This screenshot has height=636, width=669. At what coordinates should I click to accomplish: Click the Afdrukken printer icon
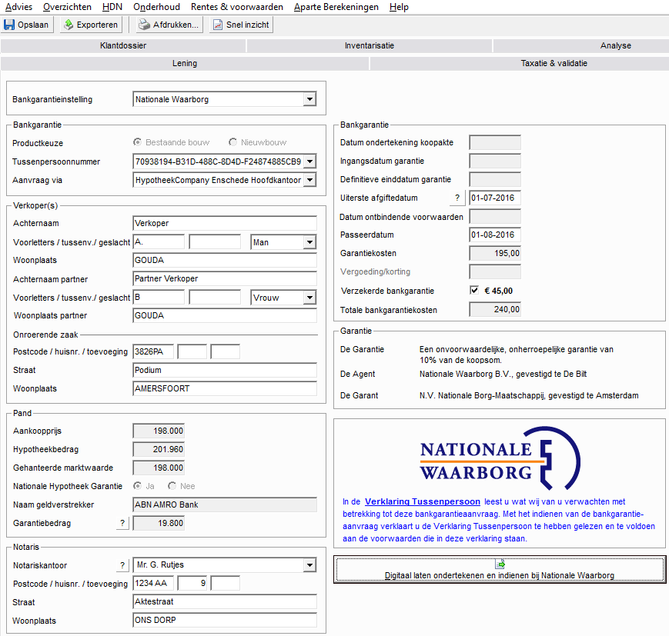[x=143, y=25]
